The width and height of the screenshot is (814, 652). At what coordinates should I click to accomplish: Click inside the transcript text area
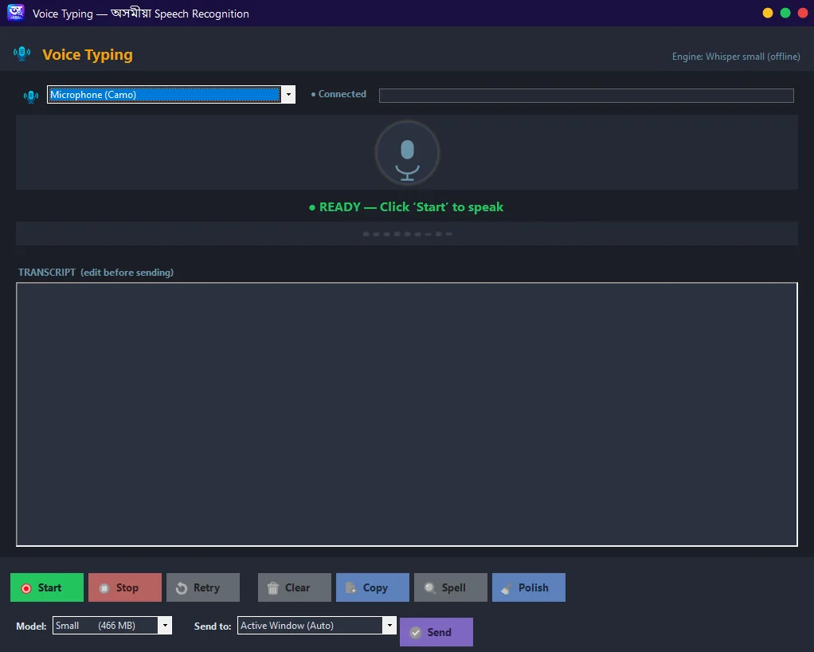tap(407, 414)
